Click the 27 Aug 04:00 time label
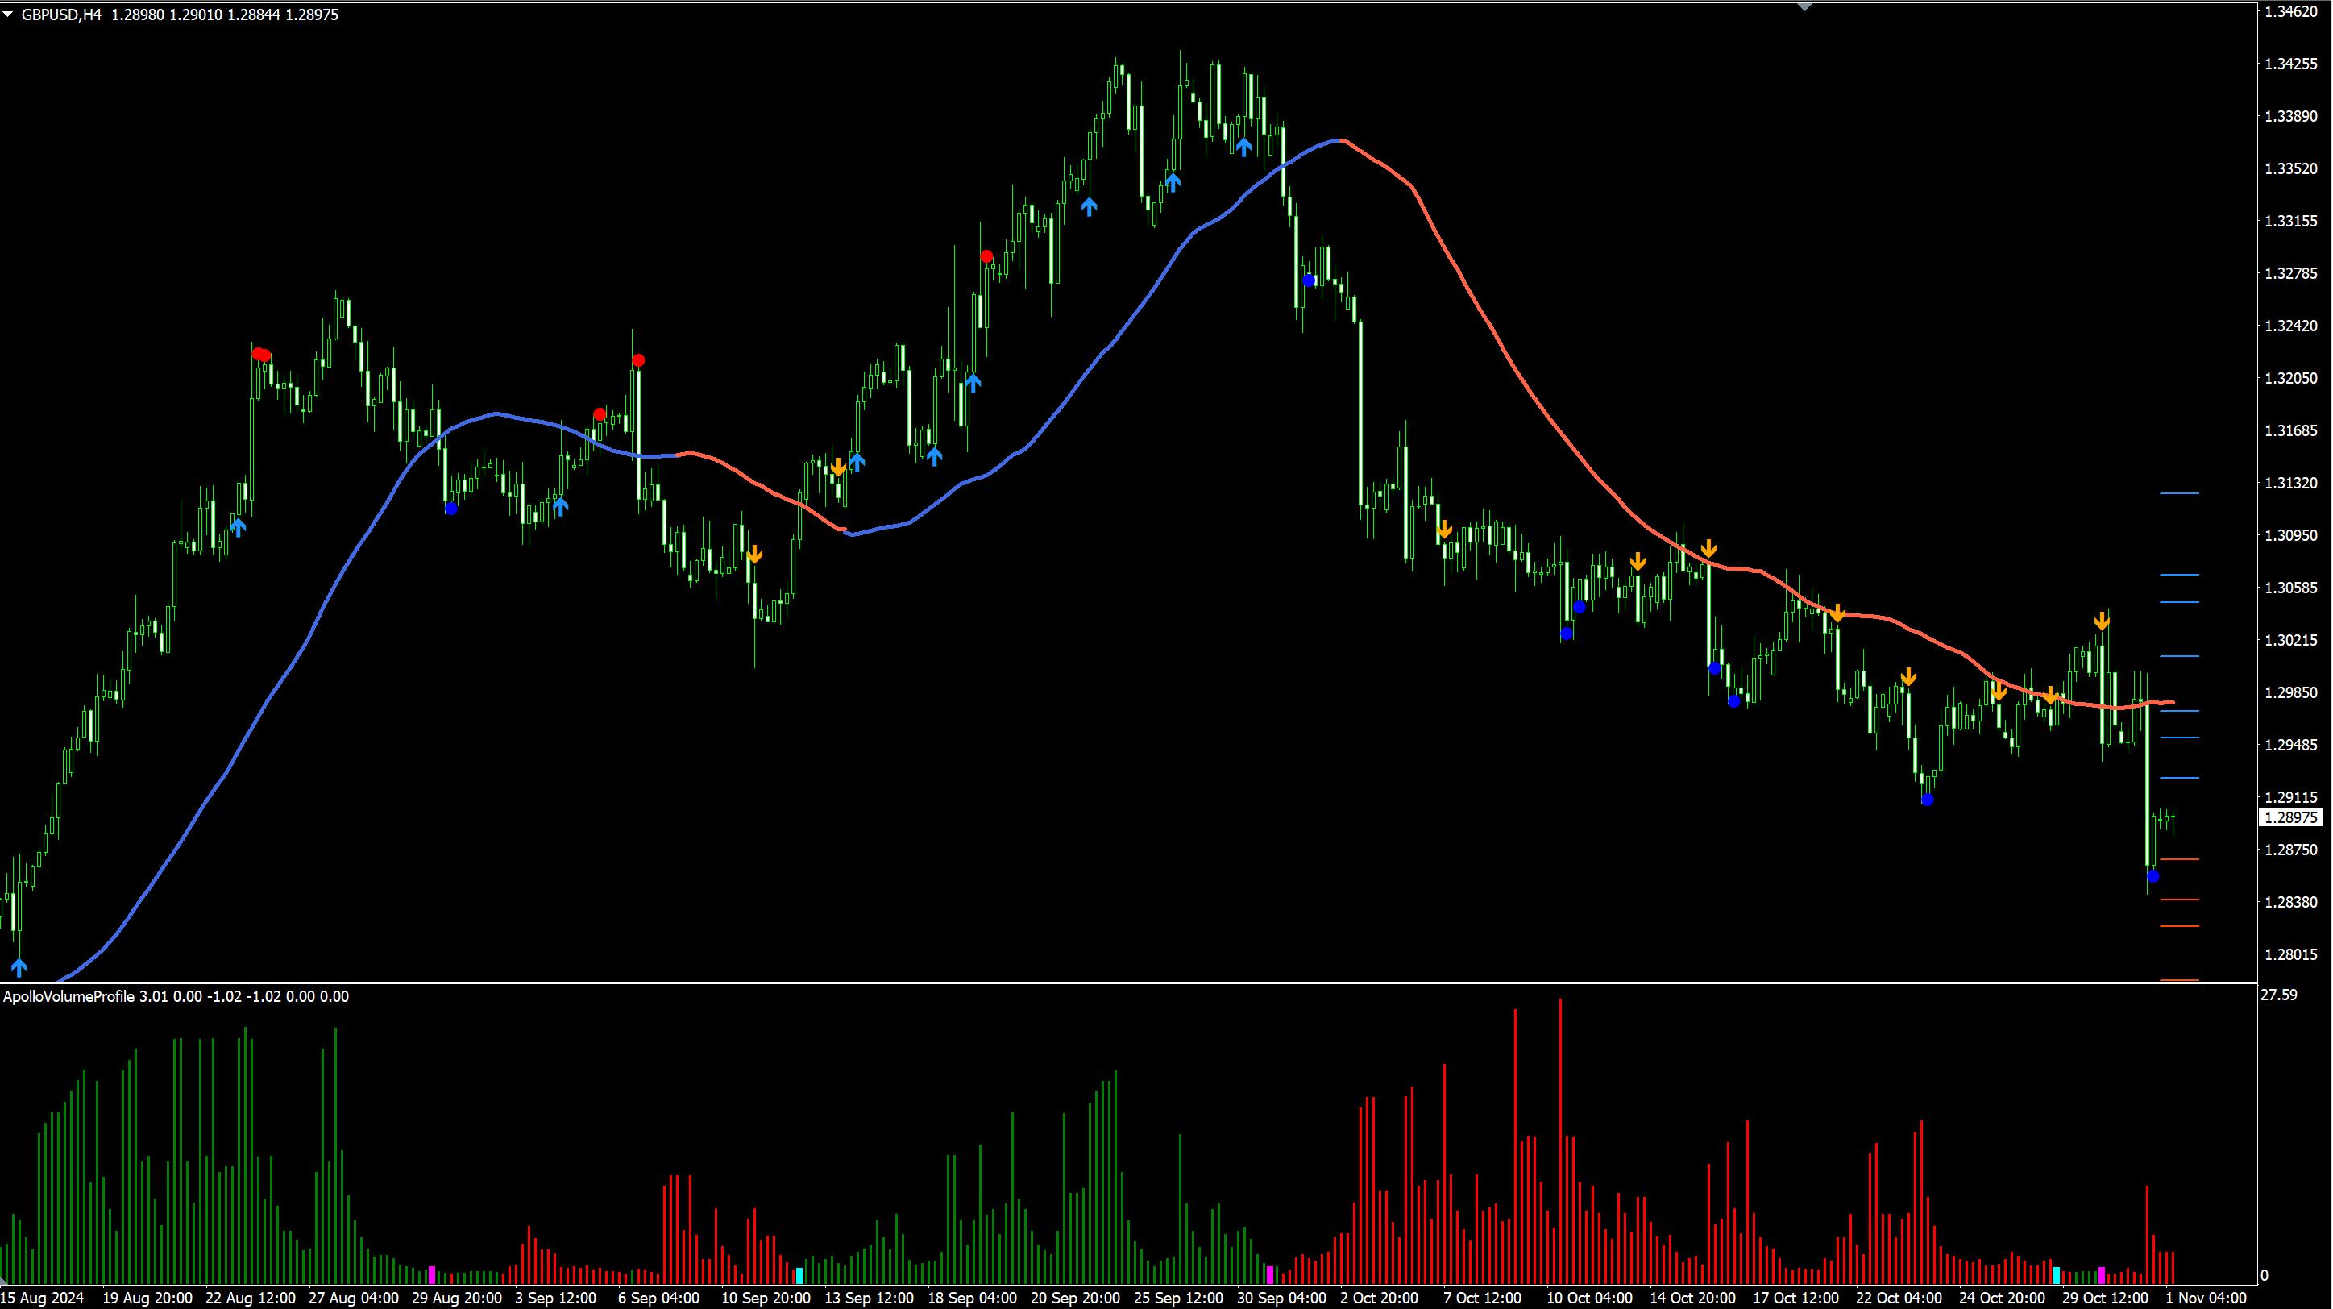This screenshot has width=2333, height=1309. click(x=354, y=1299)
